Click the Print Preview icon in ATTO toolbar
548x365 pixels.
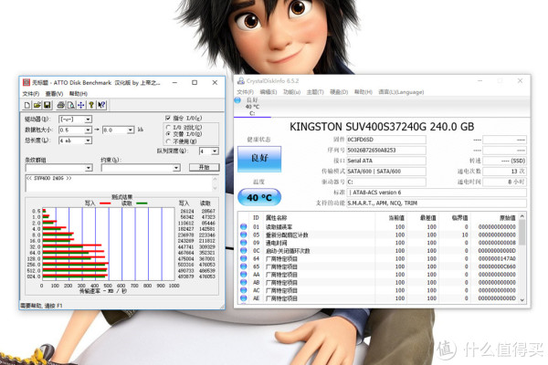[71, 105]
